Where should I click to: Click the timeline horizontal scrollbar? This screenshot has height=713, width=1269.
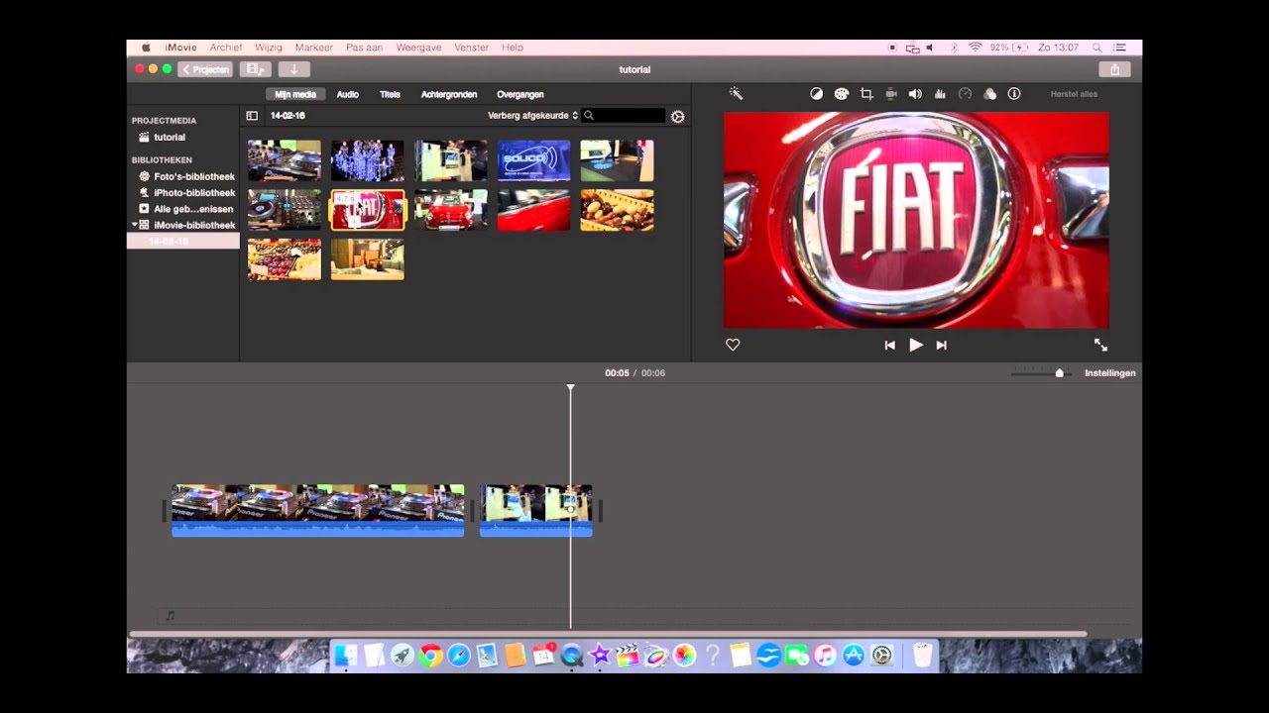click(608, 634)
